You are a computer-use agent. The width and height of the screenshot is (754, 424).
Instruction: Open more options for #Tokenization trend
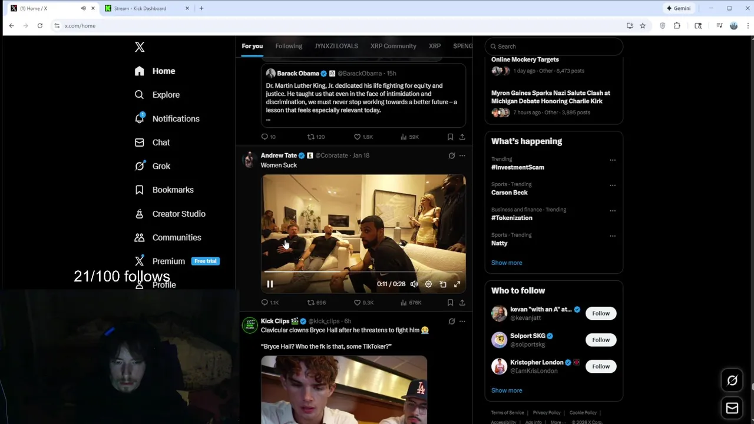tap(613, 211)
